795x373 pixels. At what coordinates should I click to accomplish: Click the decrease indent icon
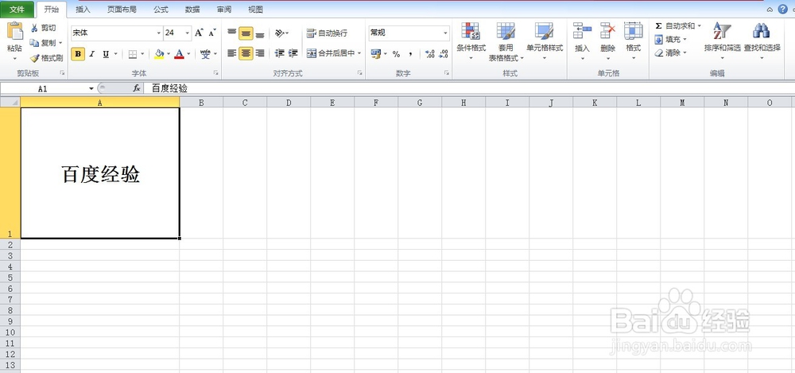(279, 53)
